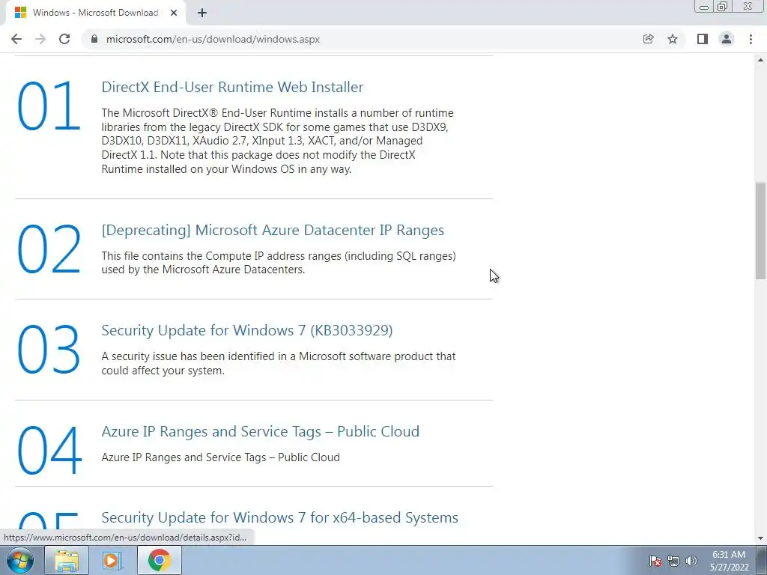Click 'could affect your system' description text

(163, 371)
